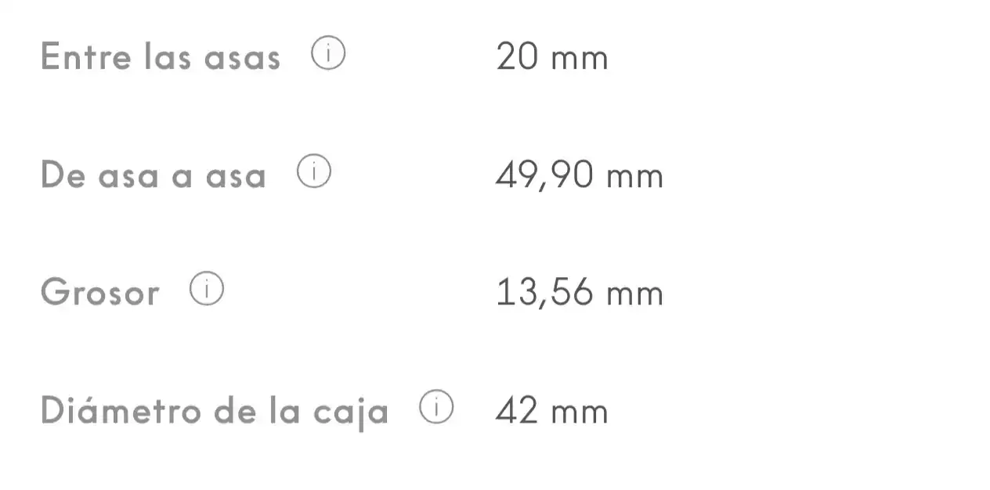Tap info icon for Diámetro de la caja
This screenshot has height=490, width=990.
point(436,407)
